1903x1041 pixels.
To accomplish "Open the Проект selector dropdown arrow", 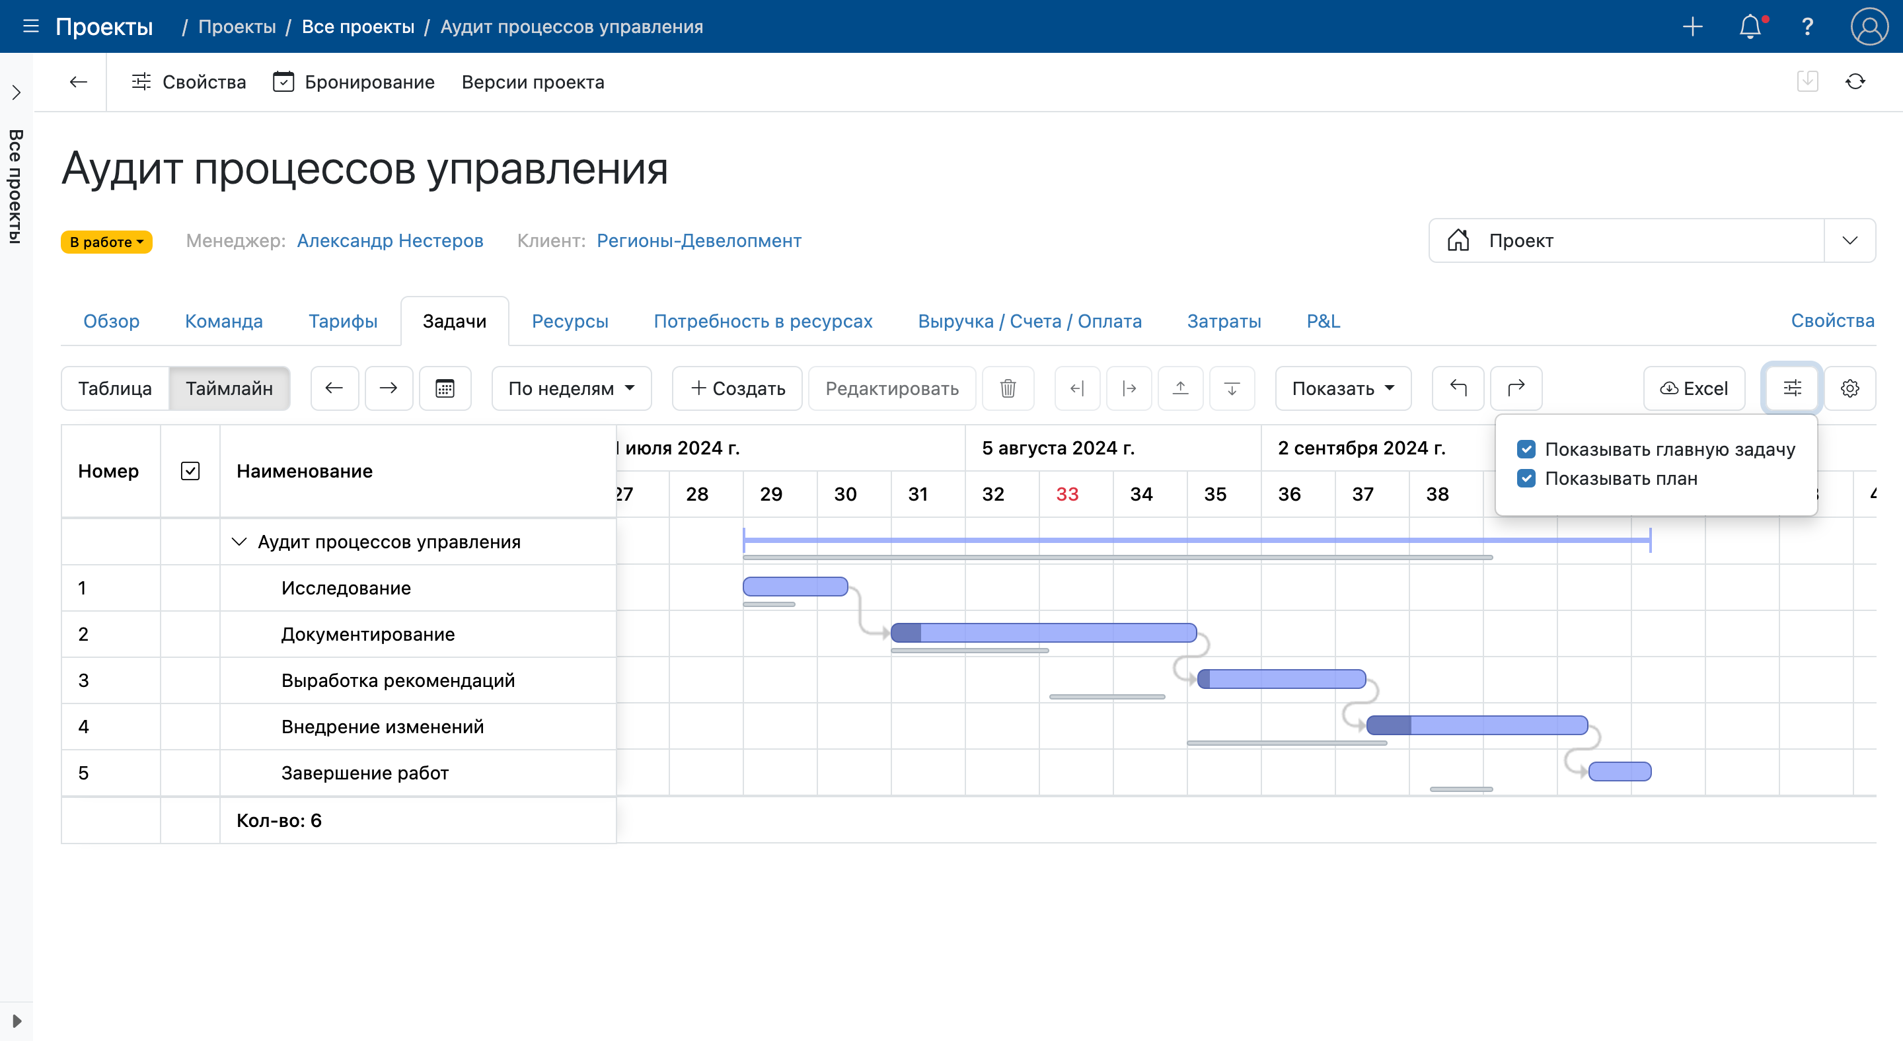I will click(x=1850, y=240).
